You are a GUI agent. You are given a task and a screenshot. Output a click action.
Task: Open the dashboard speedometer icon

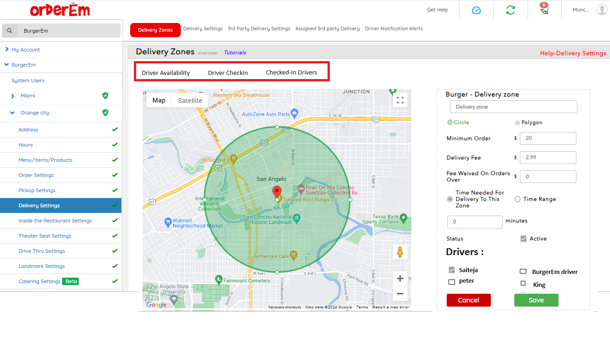pyautogui.click(x=476, y=10)
